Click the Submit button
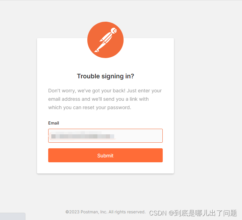This screenshot has width=242, height=220. (x=105, y=155)
